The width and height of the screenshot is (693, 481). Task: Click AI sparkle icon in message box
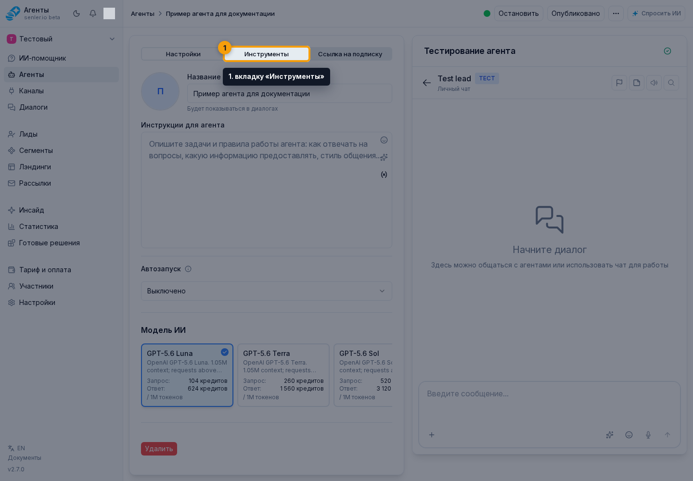[x=610, y=435]
